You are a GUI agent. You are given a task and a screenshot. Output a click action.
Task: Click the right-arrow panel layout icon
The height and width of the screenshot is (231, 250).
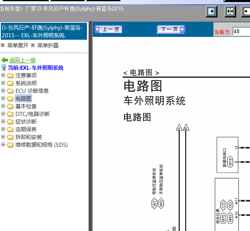click(211, 11)
